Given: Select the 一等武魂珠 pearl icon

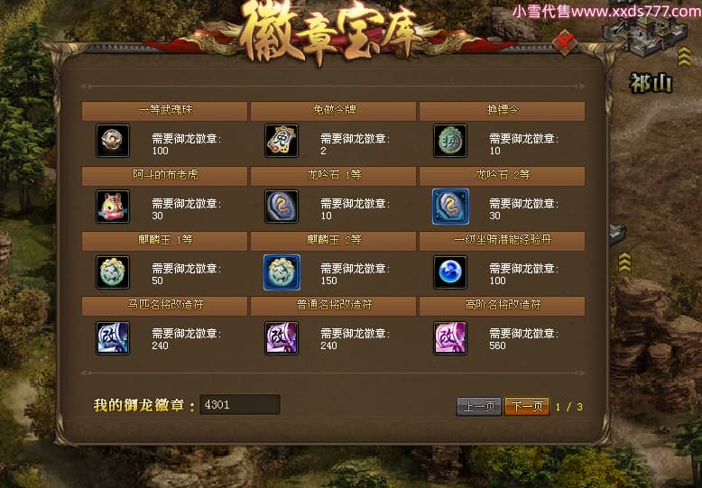Looking at the screenshot, I should (x=113, y=141).
